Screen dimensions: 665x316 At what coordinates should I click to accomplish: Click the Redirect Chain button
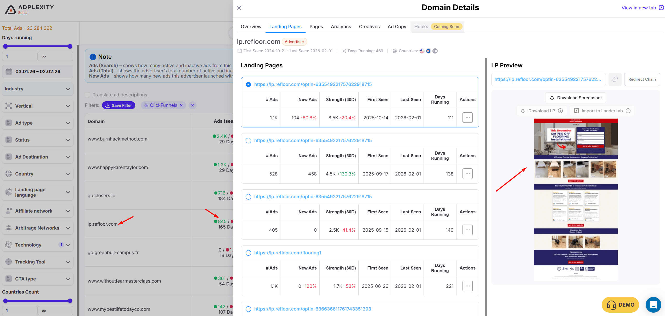click(642, 79)
